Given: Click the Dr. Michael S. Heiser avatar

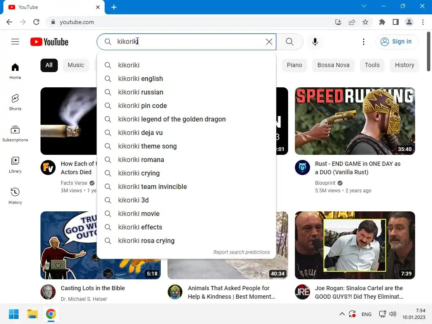Looking at the screenshot, I should coord(48,292).
